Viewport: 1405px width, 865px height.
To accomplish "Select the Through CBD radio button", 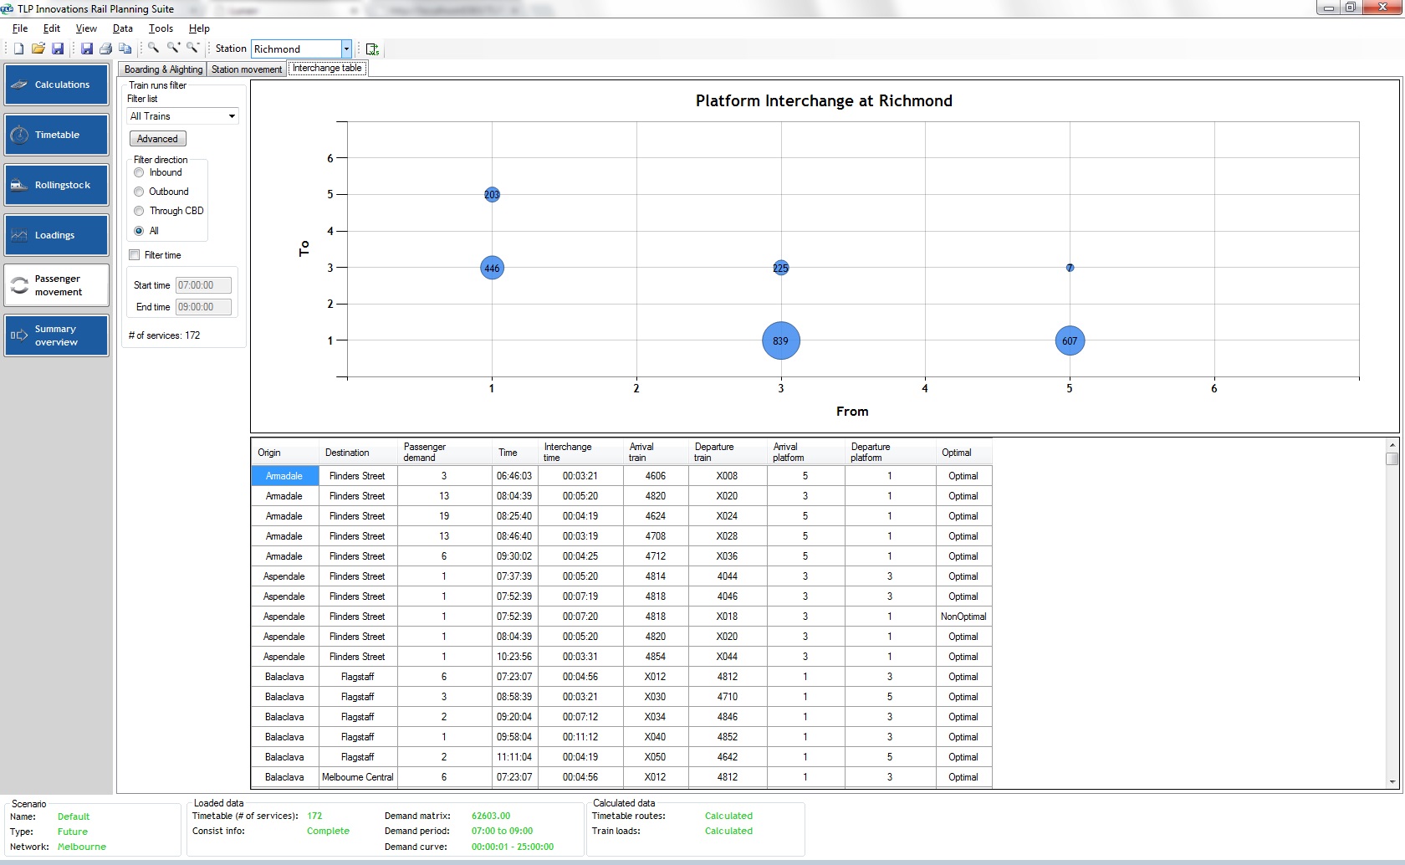I will [139, 211].
